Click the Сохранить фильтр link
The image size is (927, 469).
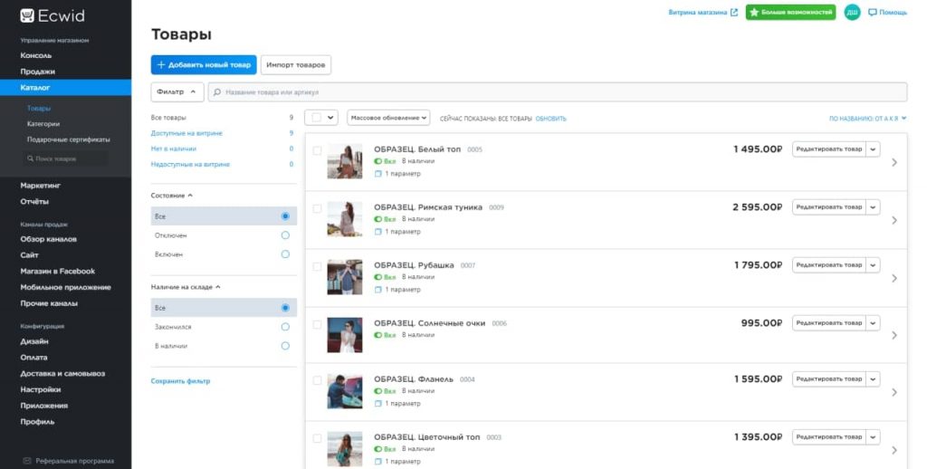180,381
